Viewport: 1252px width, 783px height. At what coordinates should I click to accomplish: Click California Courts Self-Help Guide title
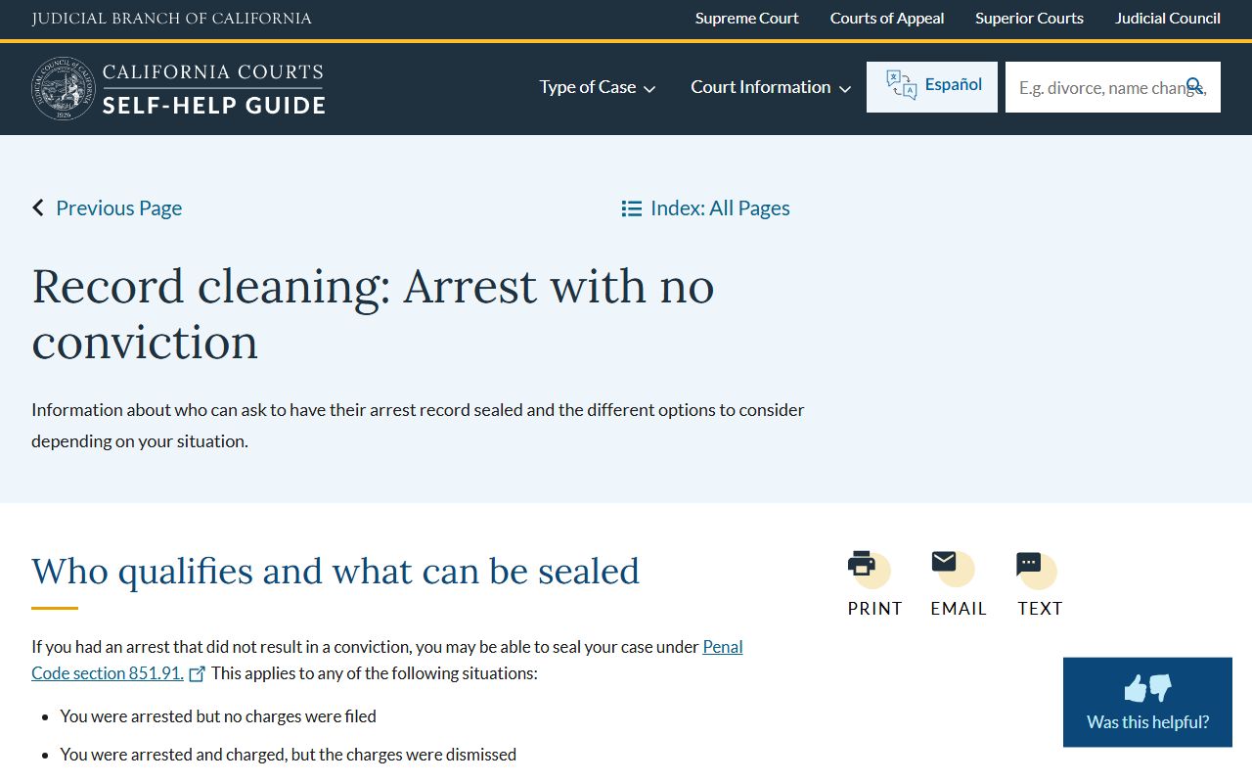[213, 88]
